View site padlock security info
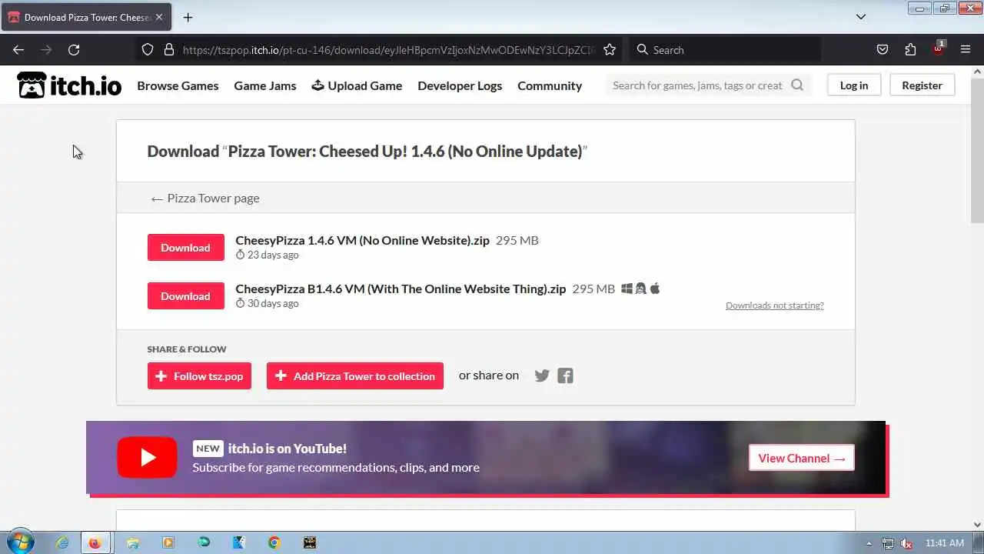Image resolution: width=984 pixels, height=554 pixels. coord(169,50)
